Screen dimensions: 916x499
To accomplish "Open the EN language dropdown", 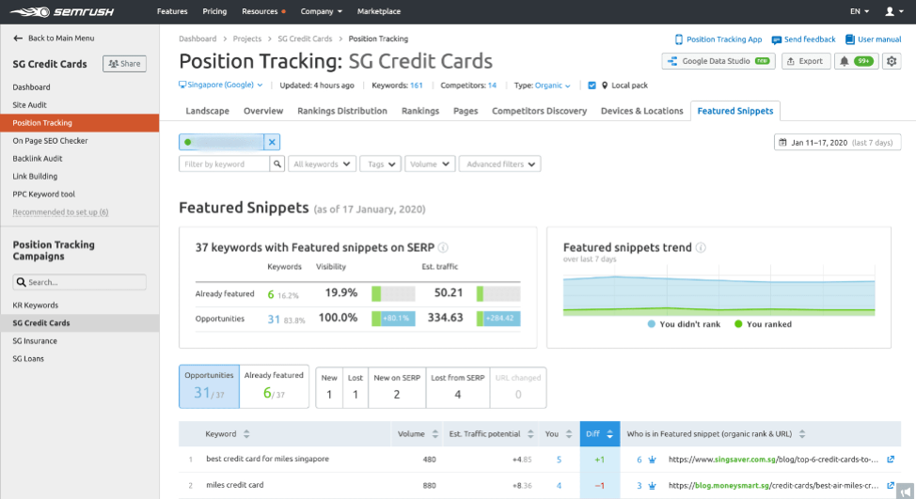I will [860, 11].
